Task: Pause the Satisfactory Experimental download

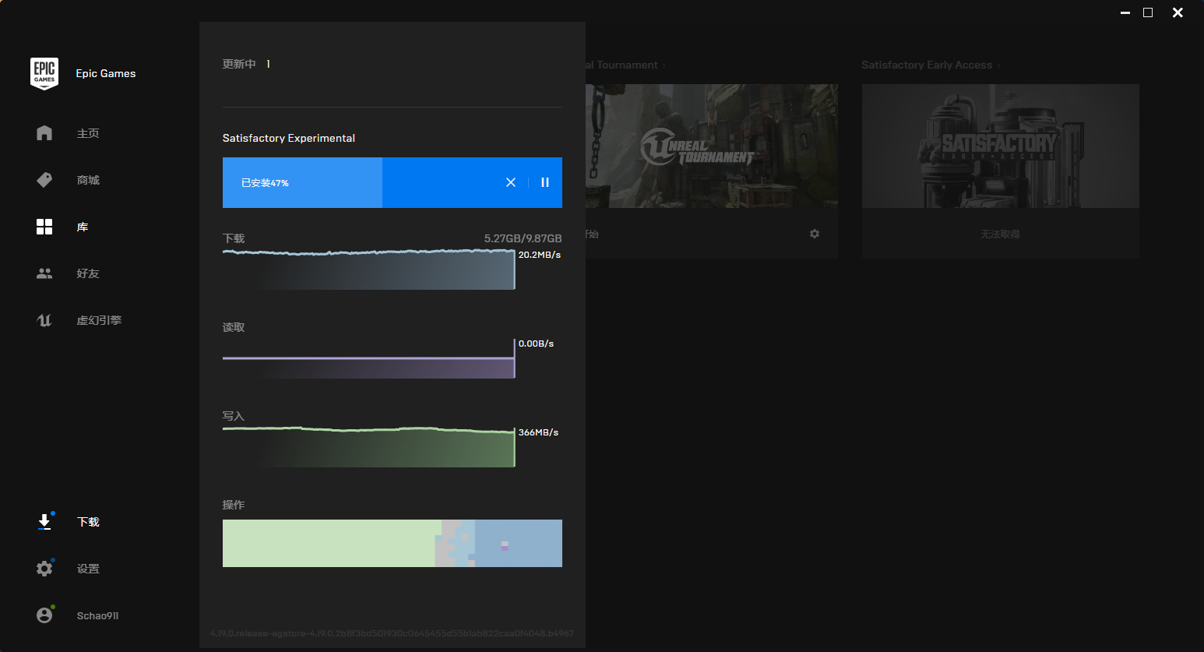Action: point(545,182)
